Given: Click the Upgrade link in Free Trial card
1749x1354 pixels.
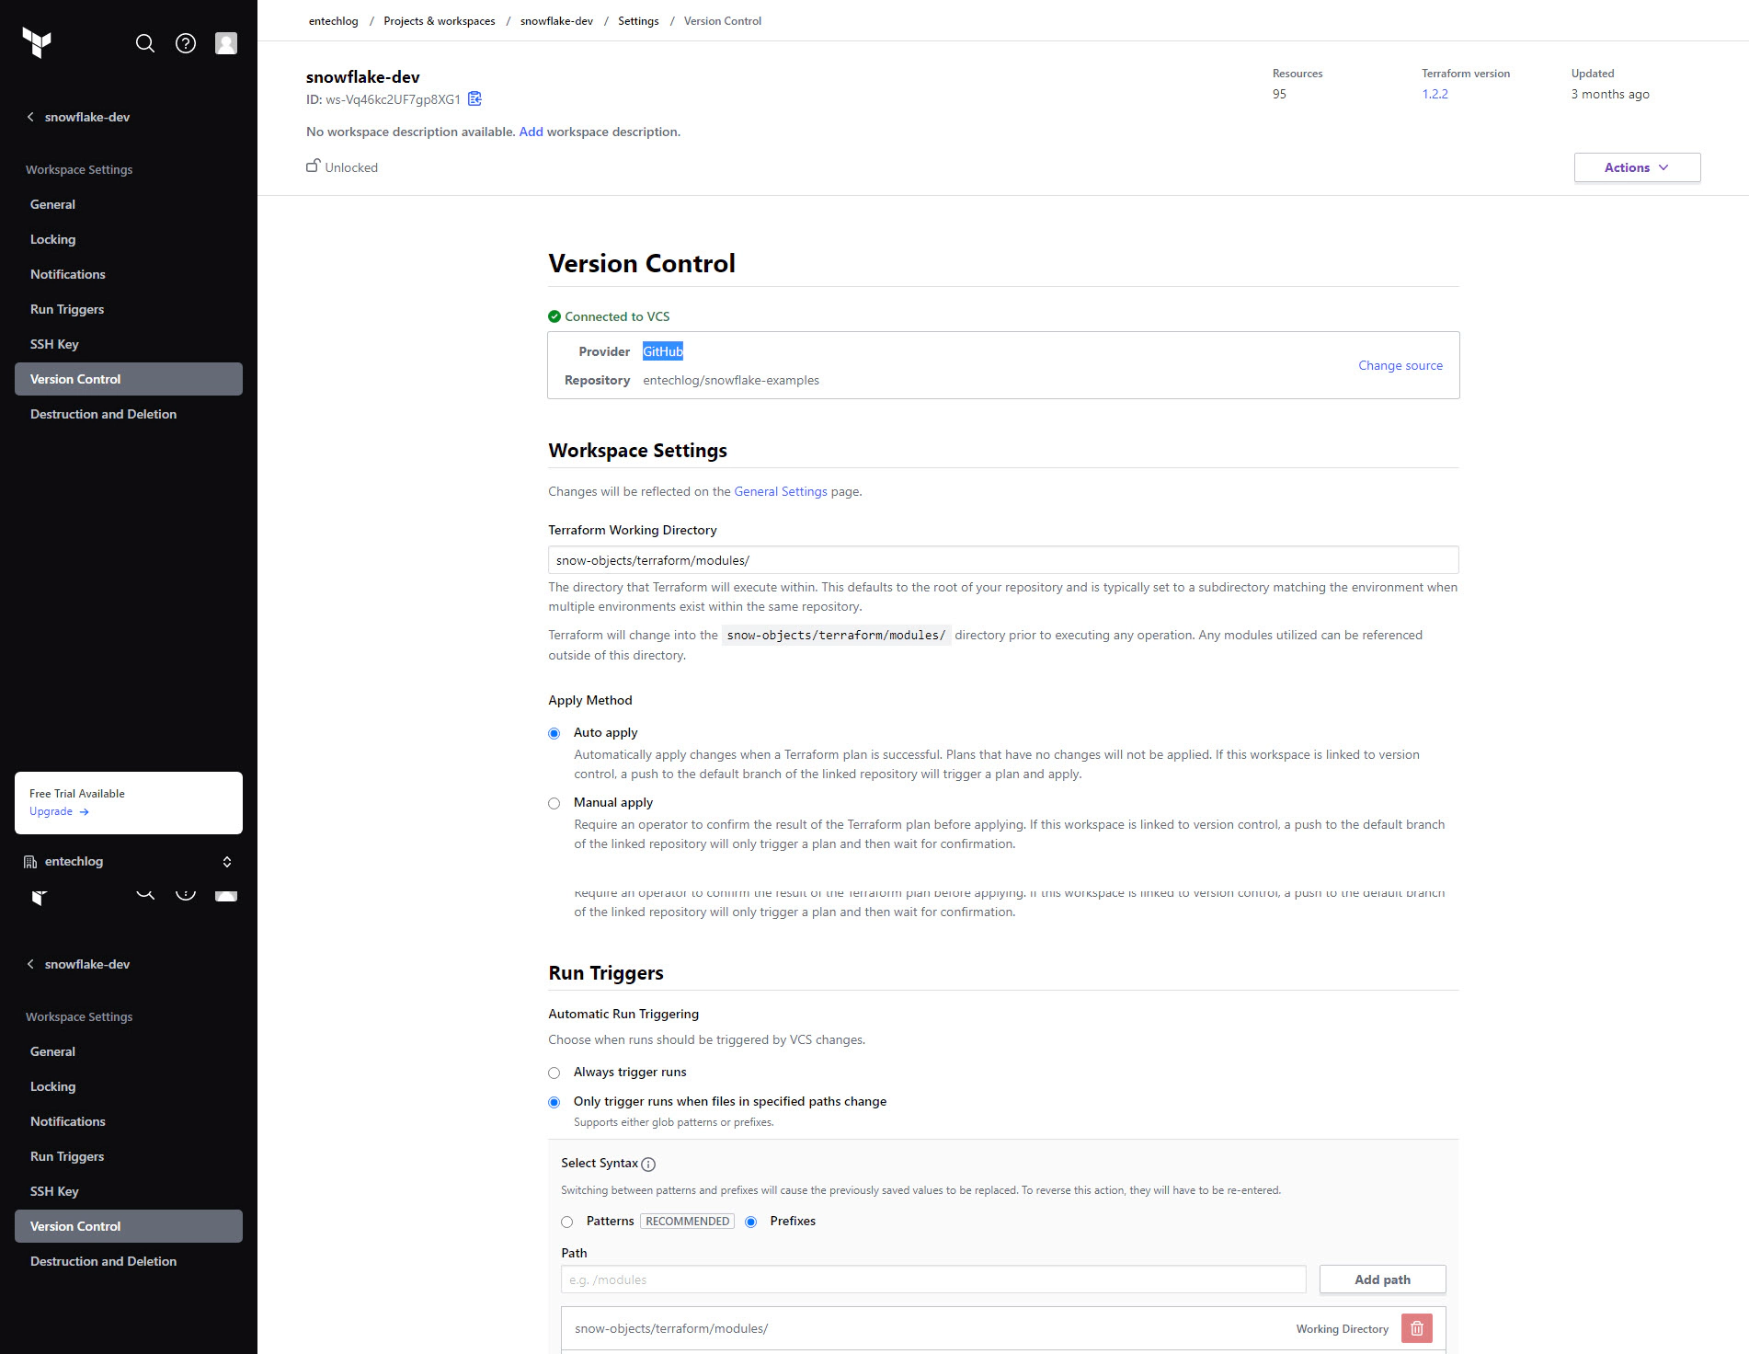Looking at the screenshot, I should (x=51, y=811).
